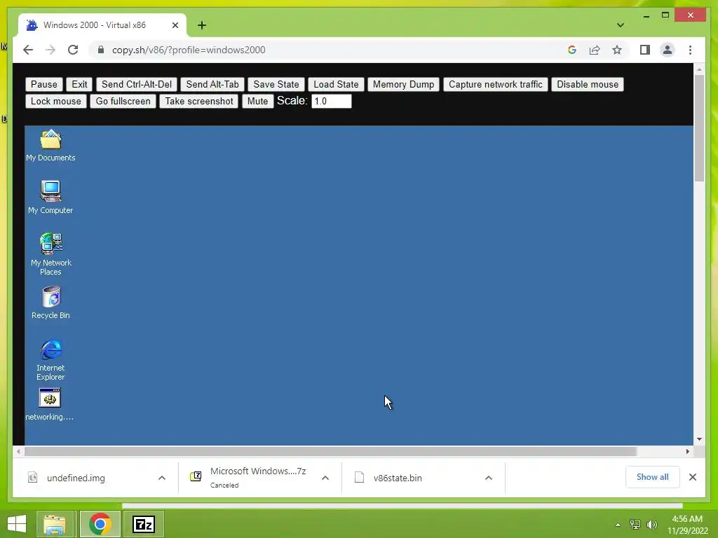The width and height of the screenshot is (718, 538).
Task: Click the Exit button
Action: tap(79, 84)
